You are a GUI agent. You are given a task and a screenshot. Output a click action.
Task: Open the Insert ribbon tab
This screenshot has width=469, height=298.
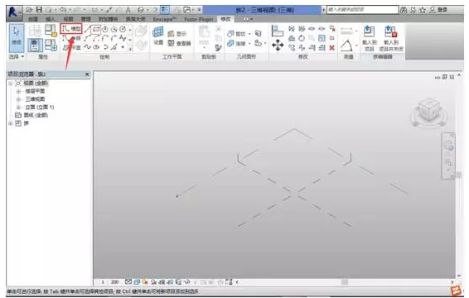tap(51, 19)
